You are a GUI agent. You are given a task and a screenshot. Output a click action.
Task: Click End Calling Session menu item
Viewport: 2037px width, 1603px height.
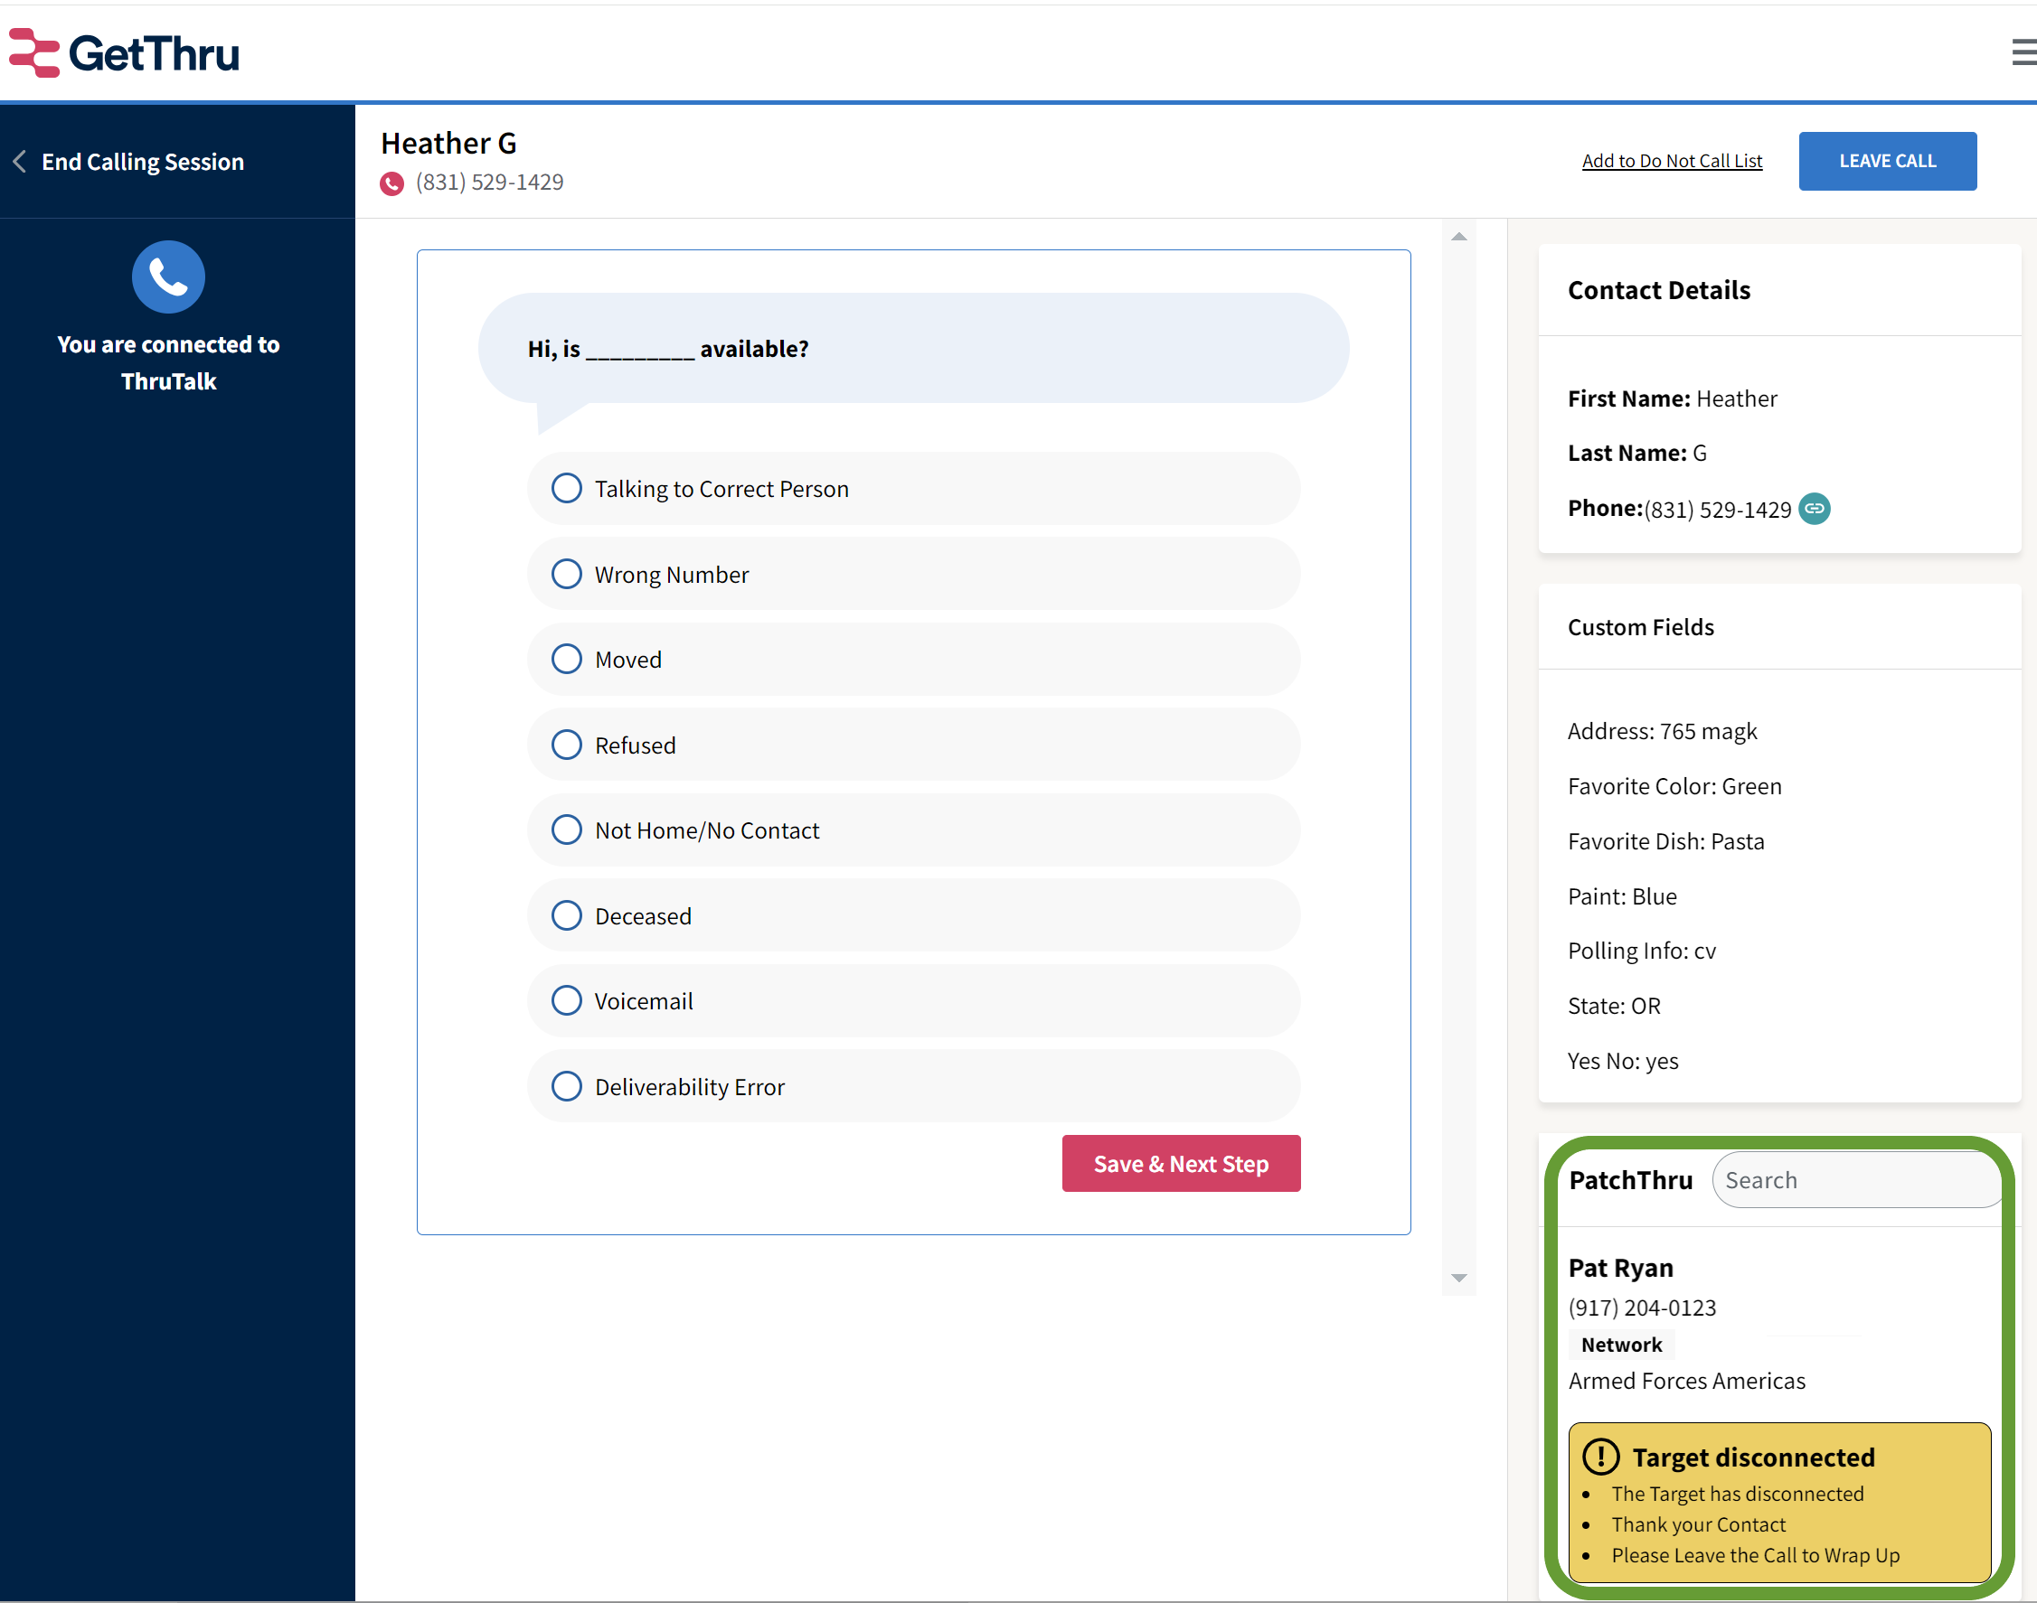pos(143,162)
